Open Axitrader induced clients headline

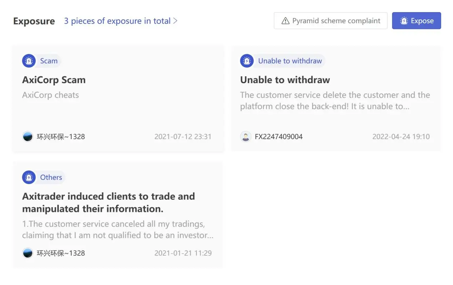[109, 203]
